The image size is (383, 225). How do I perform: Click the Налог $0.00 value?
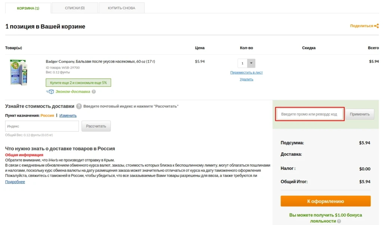[x=365, y=169]
